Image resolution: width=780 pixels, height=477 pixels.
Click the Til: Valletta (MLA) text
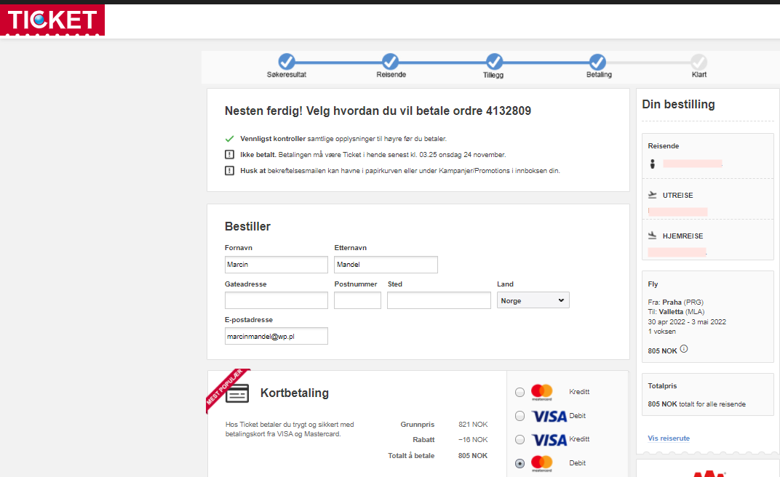point(676,311)
